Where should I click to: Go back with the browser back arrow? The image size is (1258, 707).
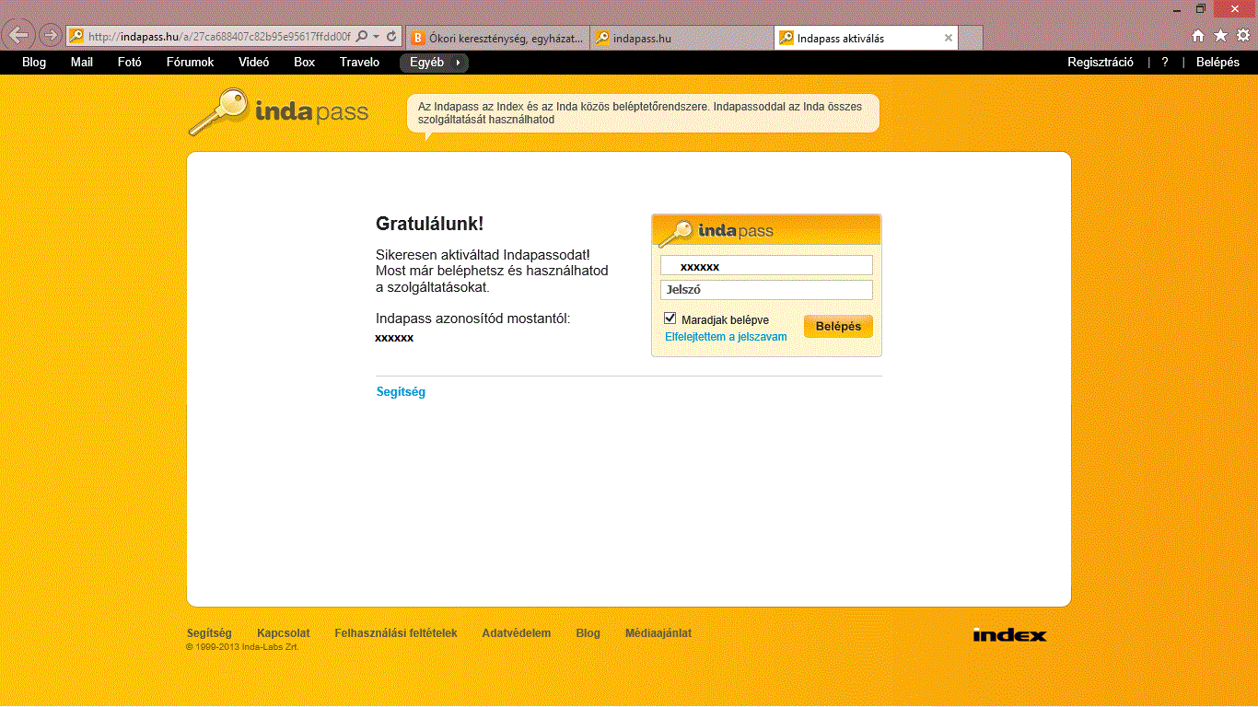pos(19,36)
